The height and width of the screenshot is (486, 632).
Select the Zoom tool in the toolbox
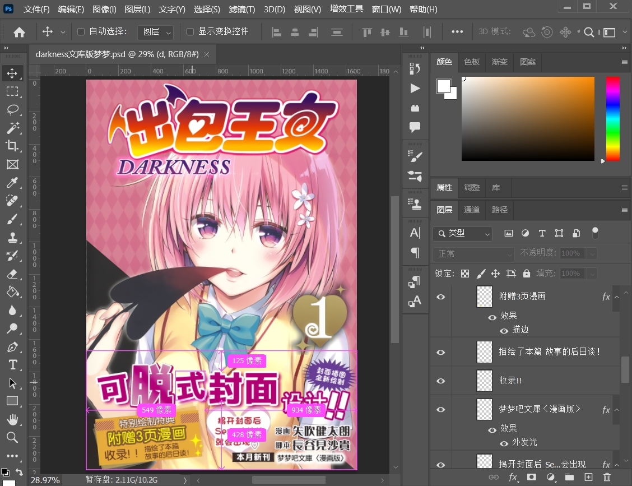pyautogui.click(x=12, y=438)
